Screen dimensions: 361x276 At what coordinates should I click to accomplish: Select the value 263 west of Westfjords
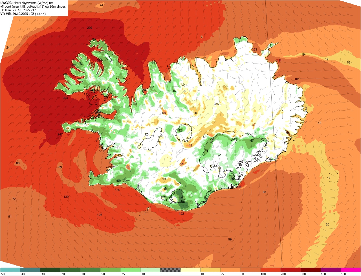[65, 98]
